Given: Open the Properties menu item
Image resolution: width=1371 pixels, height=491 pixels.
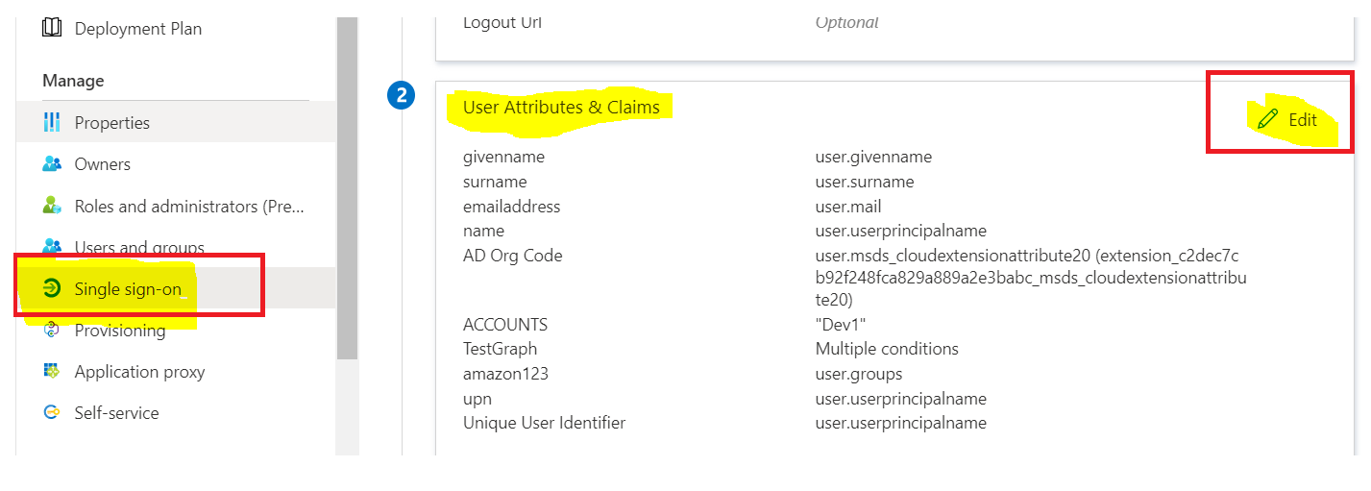Looking at the screenshot, I should tap(177, 122).
